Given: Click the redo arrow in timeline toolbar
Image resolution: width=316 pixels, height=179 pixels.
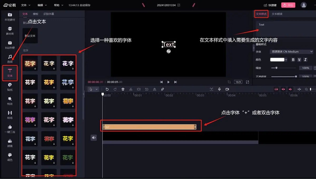Looking at the screenshot, I should click(x=115, y=89).
